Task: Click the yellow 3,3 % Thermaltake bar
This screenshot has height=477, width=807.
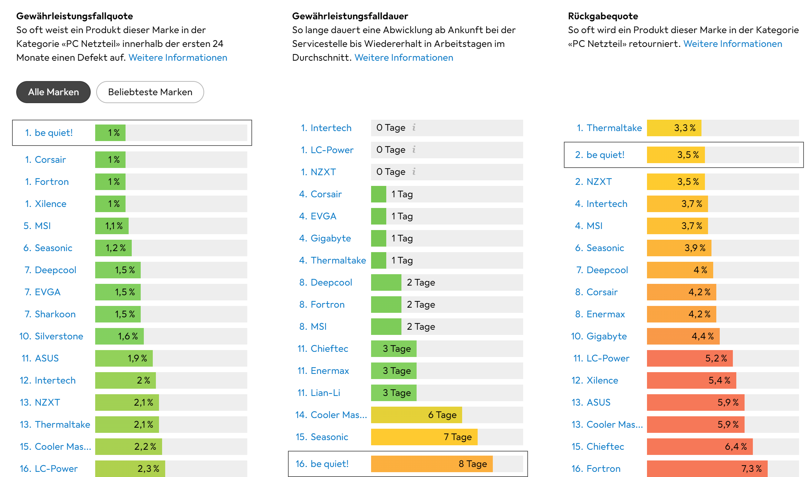Action: 674,128
